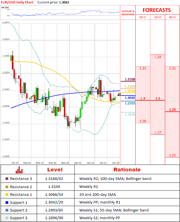Click the Q2 13 median forecast 1.3
Viewport: 180px width, 222px height.
[143, 98]
